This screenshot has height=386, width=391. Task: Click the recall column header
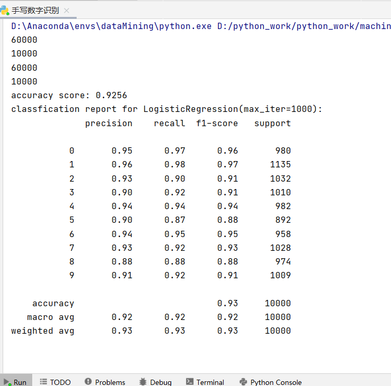[x=170, y=123]
